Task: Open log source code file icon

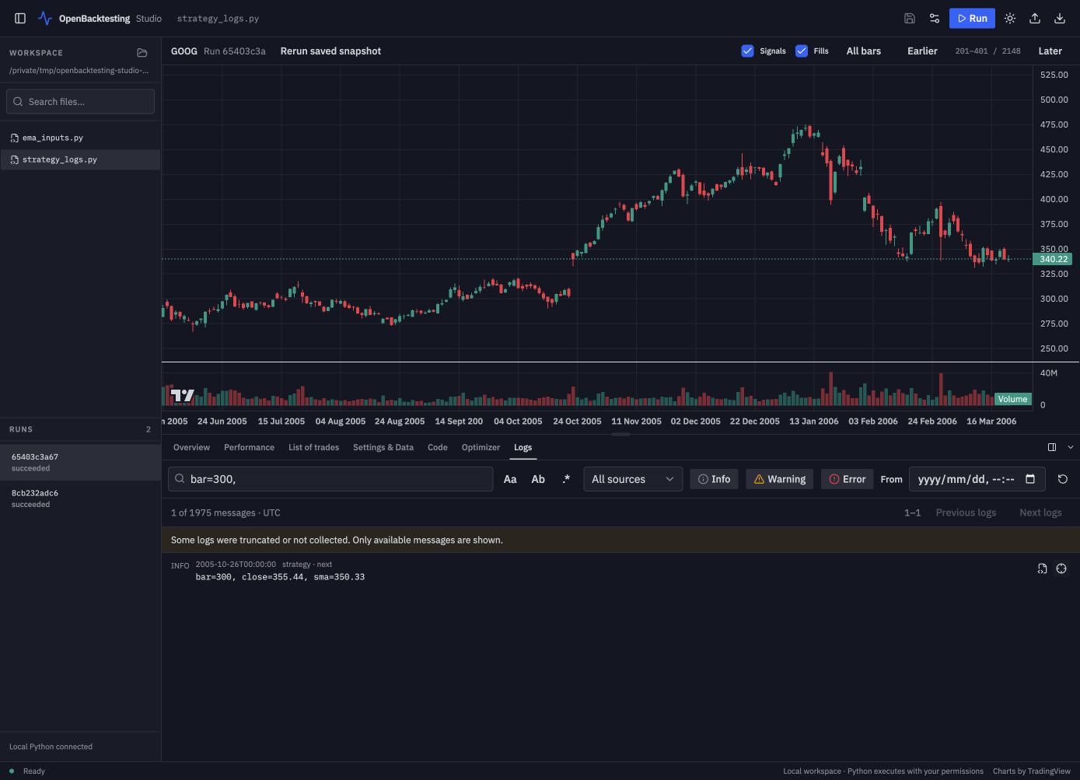Action: [1042, 568]
